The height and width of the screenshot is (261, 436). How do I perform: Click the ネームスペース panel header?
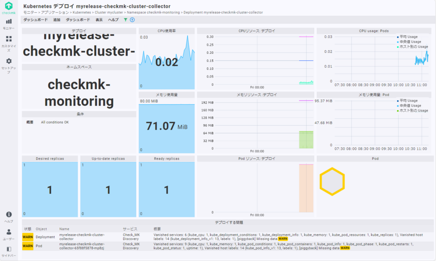tap(79, 67)
